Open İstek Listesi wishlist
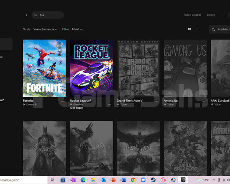Viewport: 230px width, 184px height. point(192,15)
